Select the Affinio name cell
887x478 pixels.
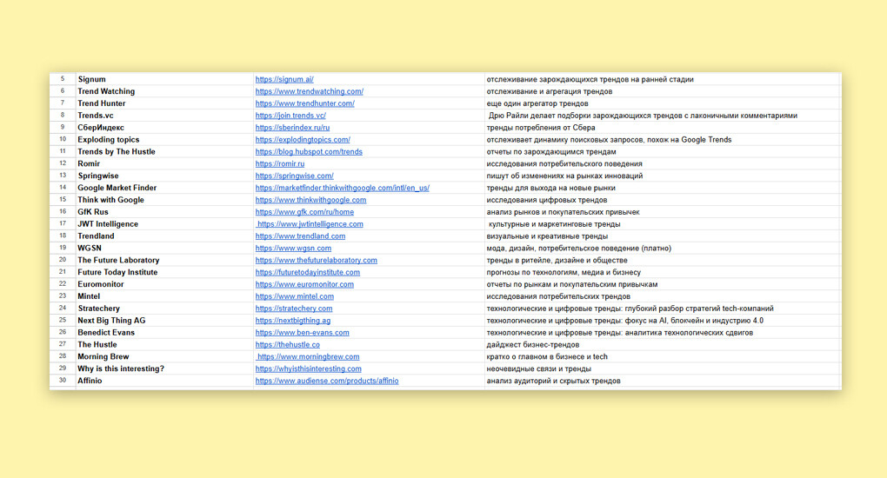pyautogui.click(x=164, y=381)
